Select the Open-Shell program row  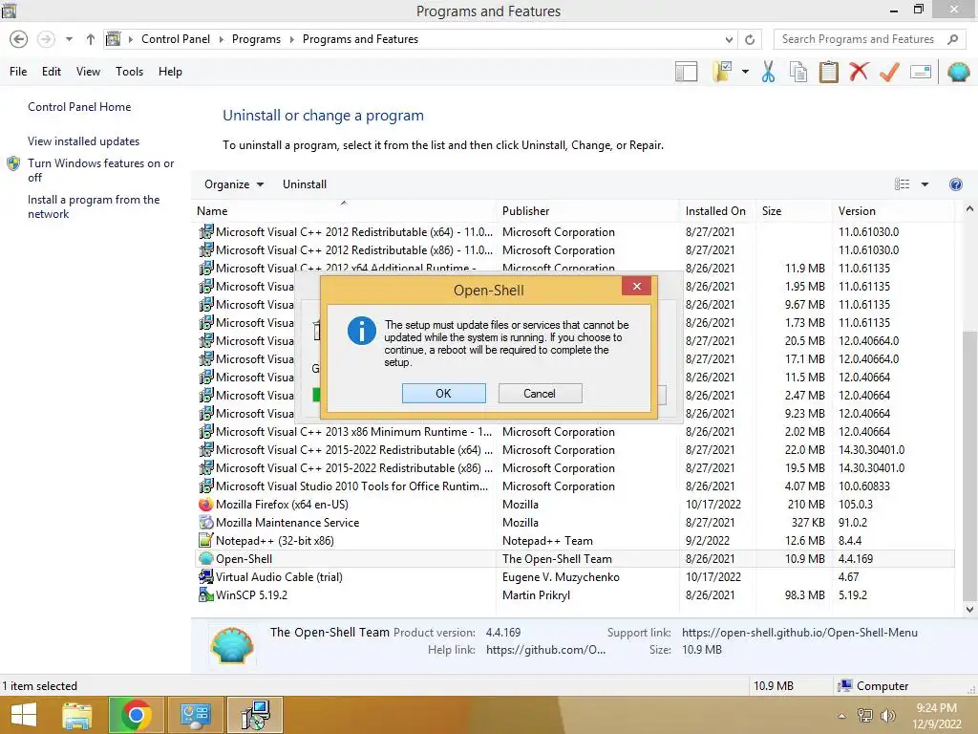(574, 558)
